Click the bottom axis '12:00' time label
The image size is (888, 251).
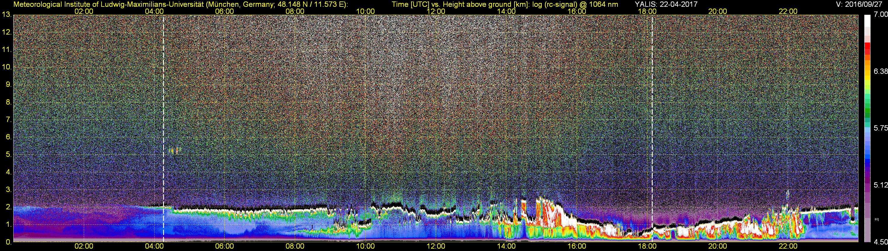pyautogui.click(x=436, y=247)
